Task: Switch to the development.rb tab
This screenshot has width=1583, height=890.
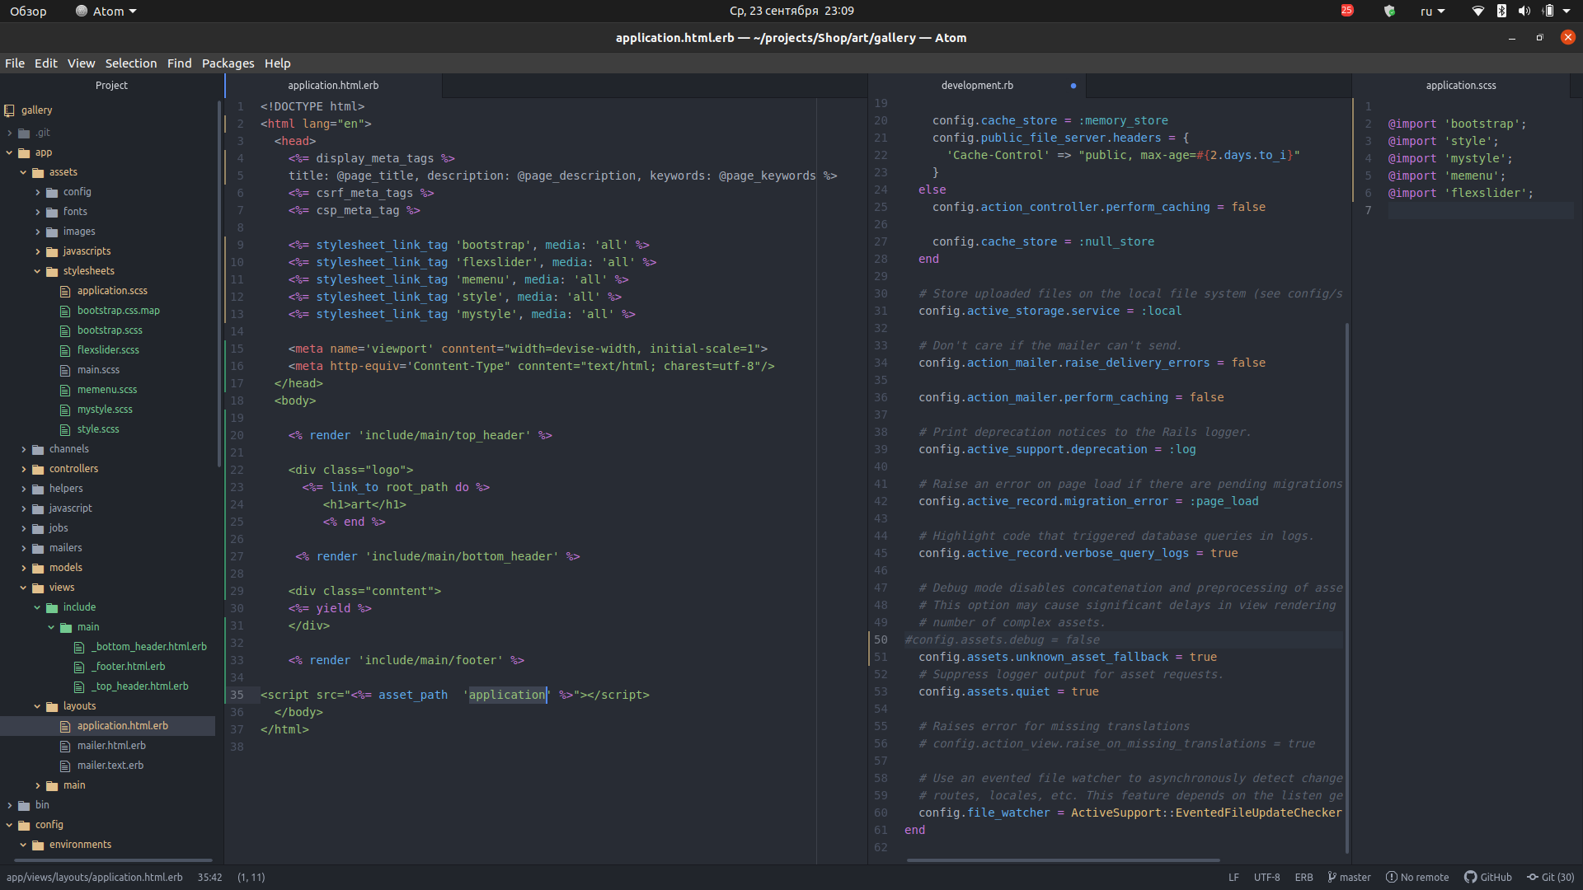Action: (977, 86)
